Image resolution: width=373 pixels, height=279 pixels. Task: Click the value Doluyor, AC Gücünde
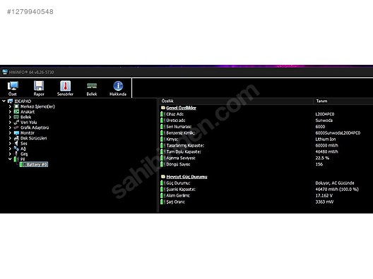tap(335, 183)
